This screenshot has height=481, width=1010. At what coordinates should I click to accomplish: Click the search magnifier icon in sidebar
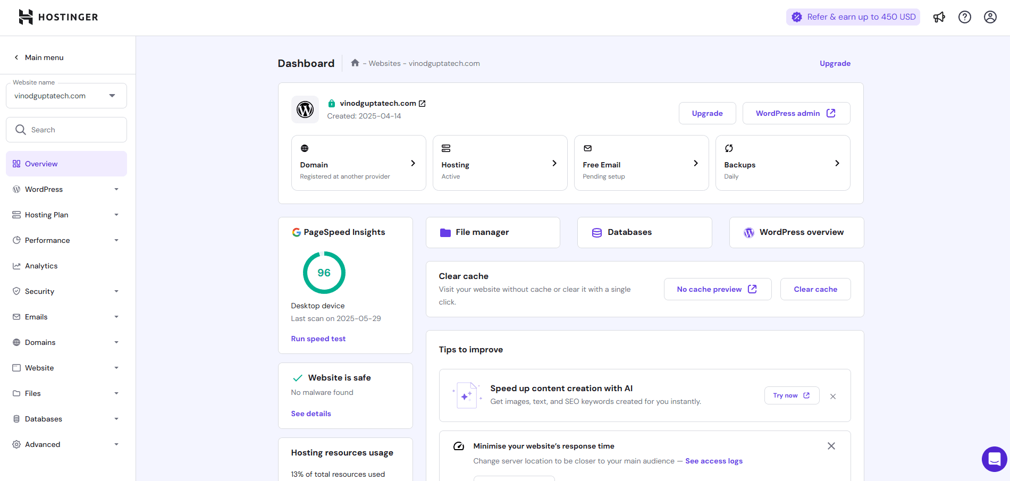pyautogui.click(x=21, y=130)
